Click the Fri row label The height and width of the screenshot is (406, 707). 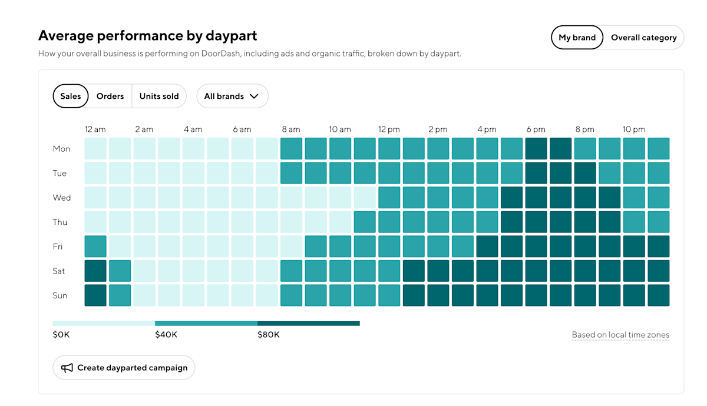[x=58, y=247]
